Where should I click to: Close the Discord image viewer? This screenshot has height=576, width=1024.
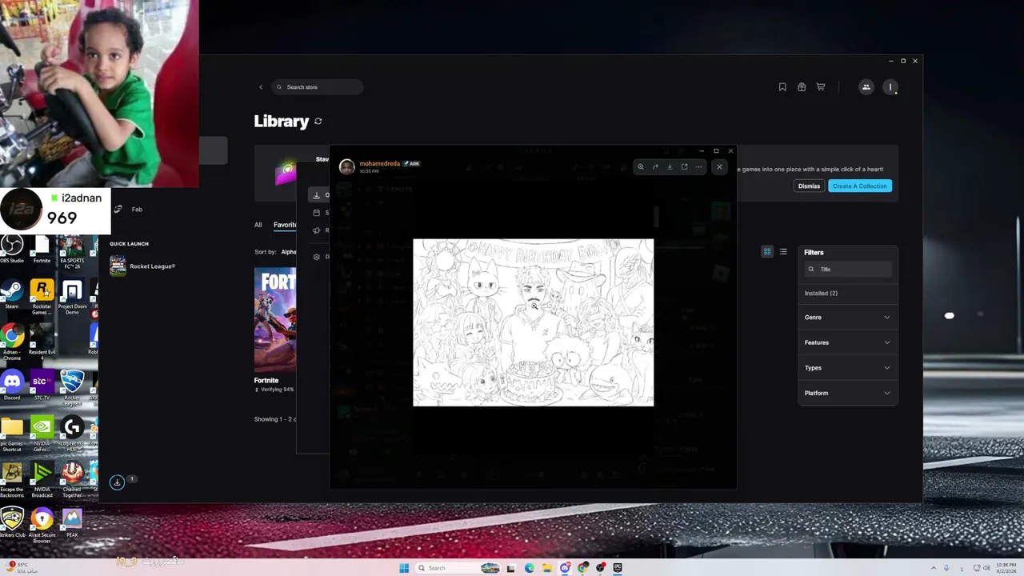point(719,167)
